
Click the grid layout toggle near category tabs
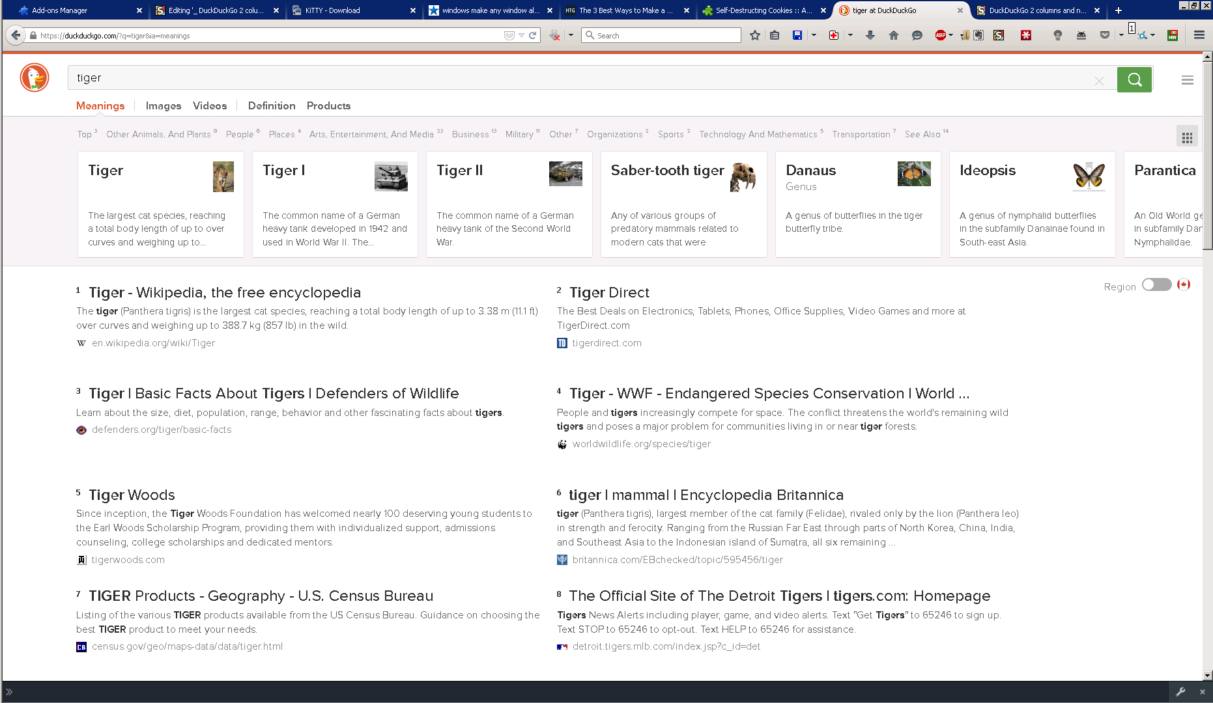(x=1187, y=137)
